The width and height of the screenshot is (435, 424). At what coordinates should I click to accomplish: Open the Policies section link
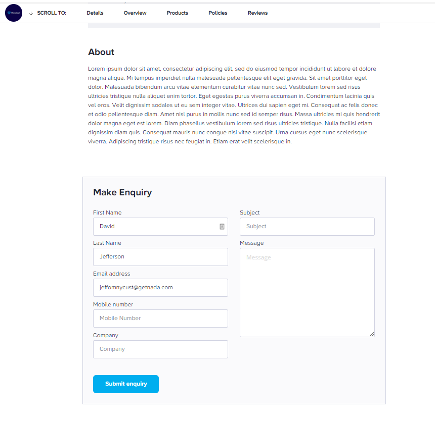tap(218, 13)
